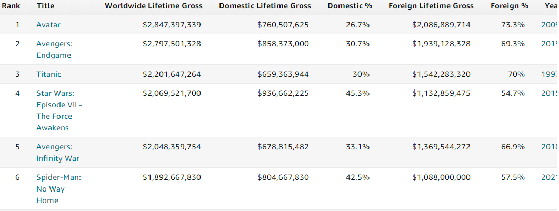Click the Domestic % column header
Screen dimensions: 559x211
350,6
